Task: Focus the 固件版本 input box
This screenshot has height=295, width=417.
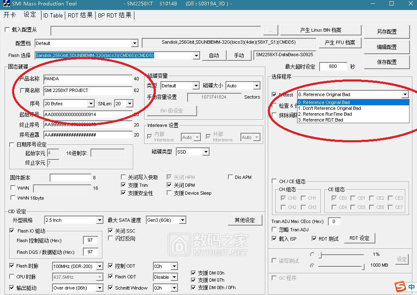Action: click(x=70, y=178)
